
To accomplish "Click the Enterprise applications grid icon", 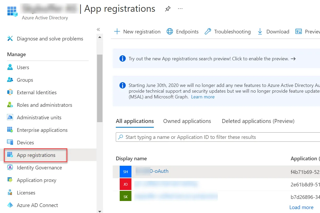I will pos(10,130).
